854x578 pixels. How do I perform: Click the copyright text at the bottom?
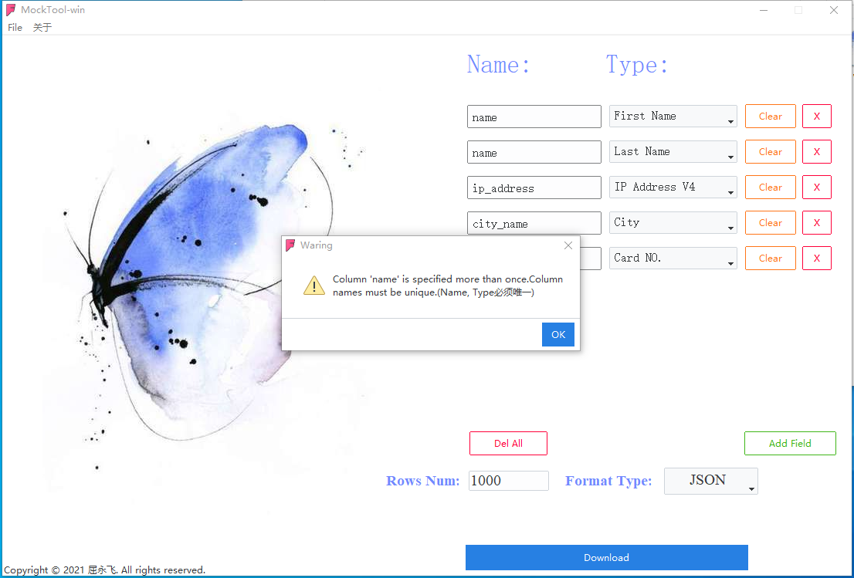pyautogui.click(x=104, y=570)
